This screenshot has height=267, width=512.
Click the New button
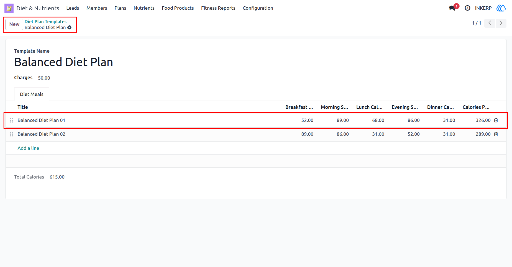14,24
